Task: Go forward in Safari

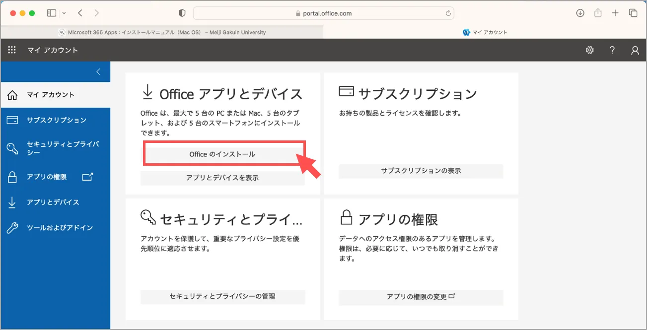Action: [x=96, y=13]
